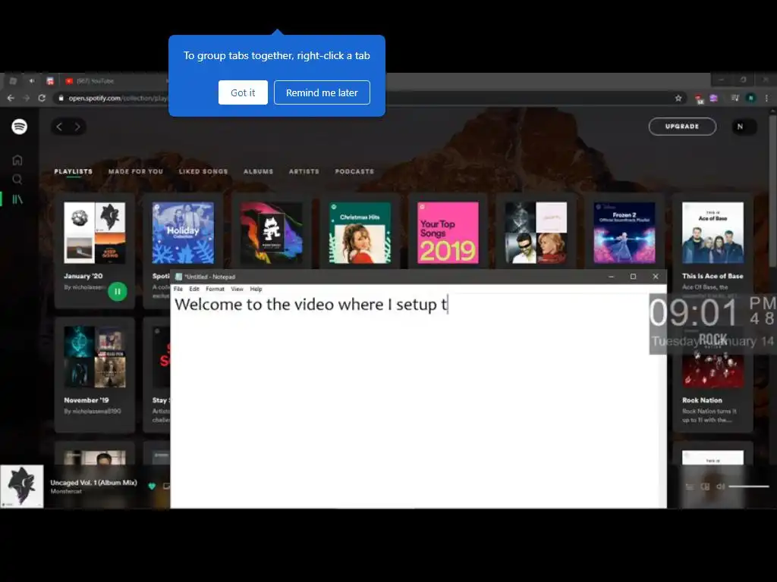Click the purple browser extension icon
The width and height of the screenshot is (777, 582).
[x=713, y=98]
